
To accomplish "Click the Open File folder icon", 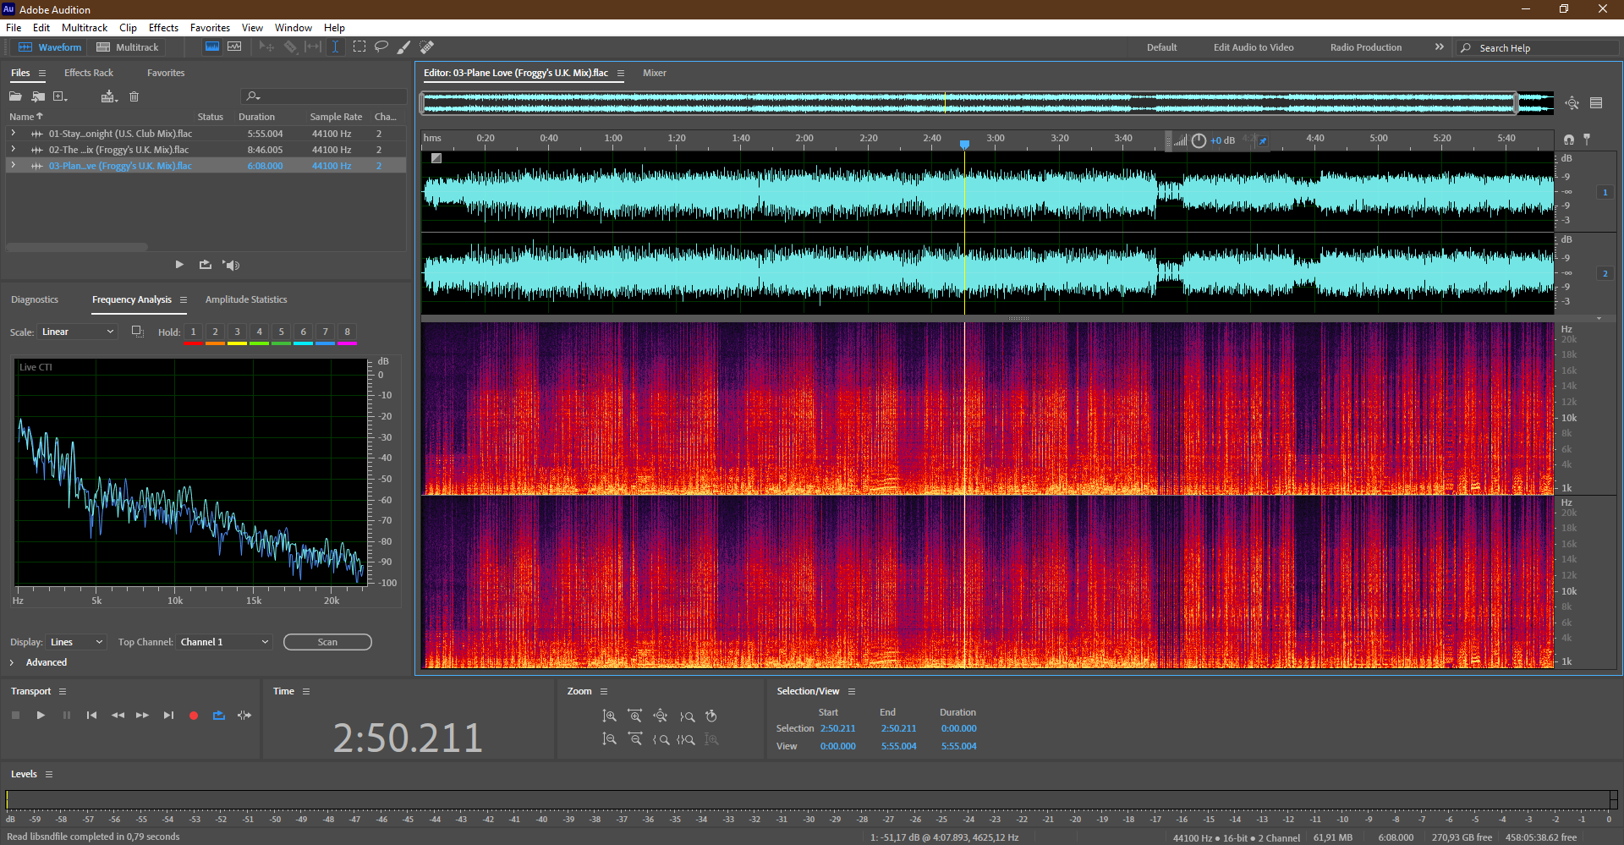I will pos(16,96).
